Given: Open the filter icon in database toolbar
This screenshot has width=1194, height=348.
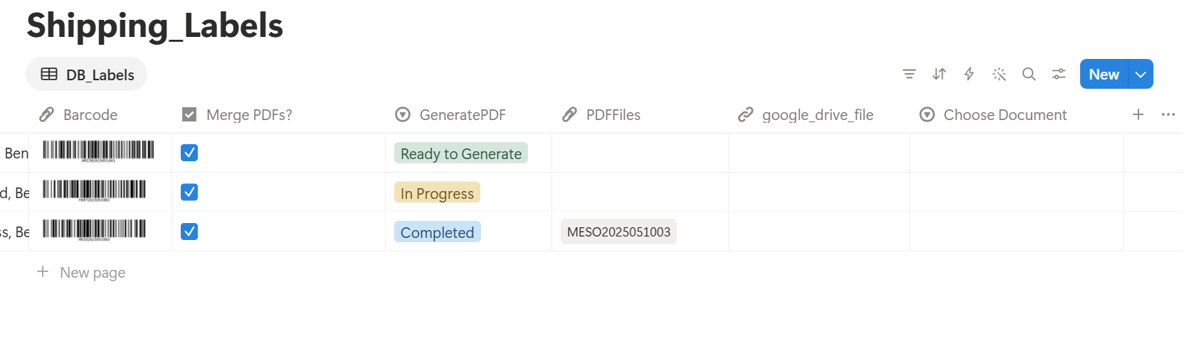Looking at the screenshot, I should click(909, 74).
